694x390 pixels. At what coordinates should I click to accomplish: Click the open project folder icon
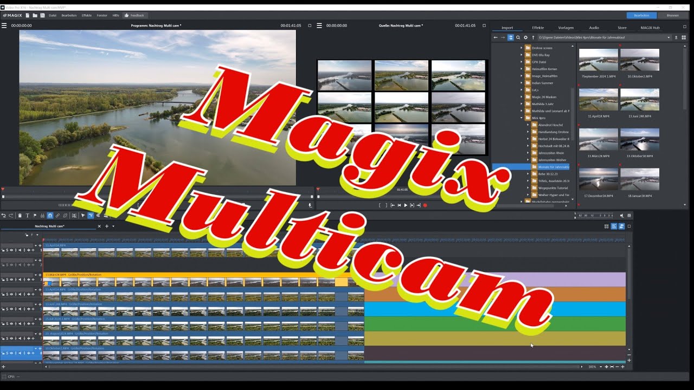[35, 15]
